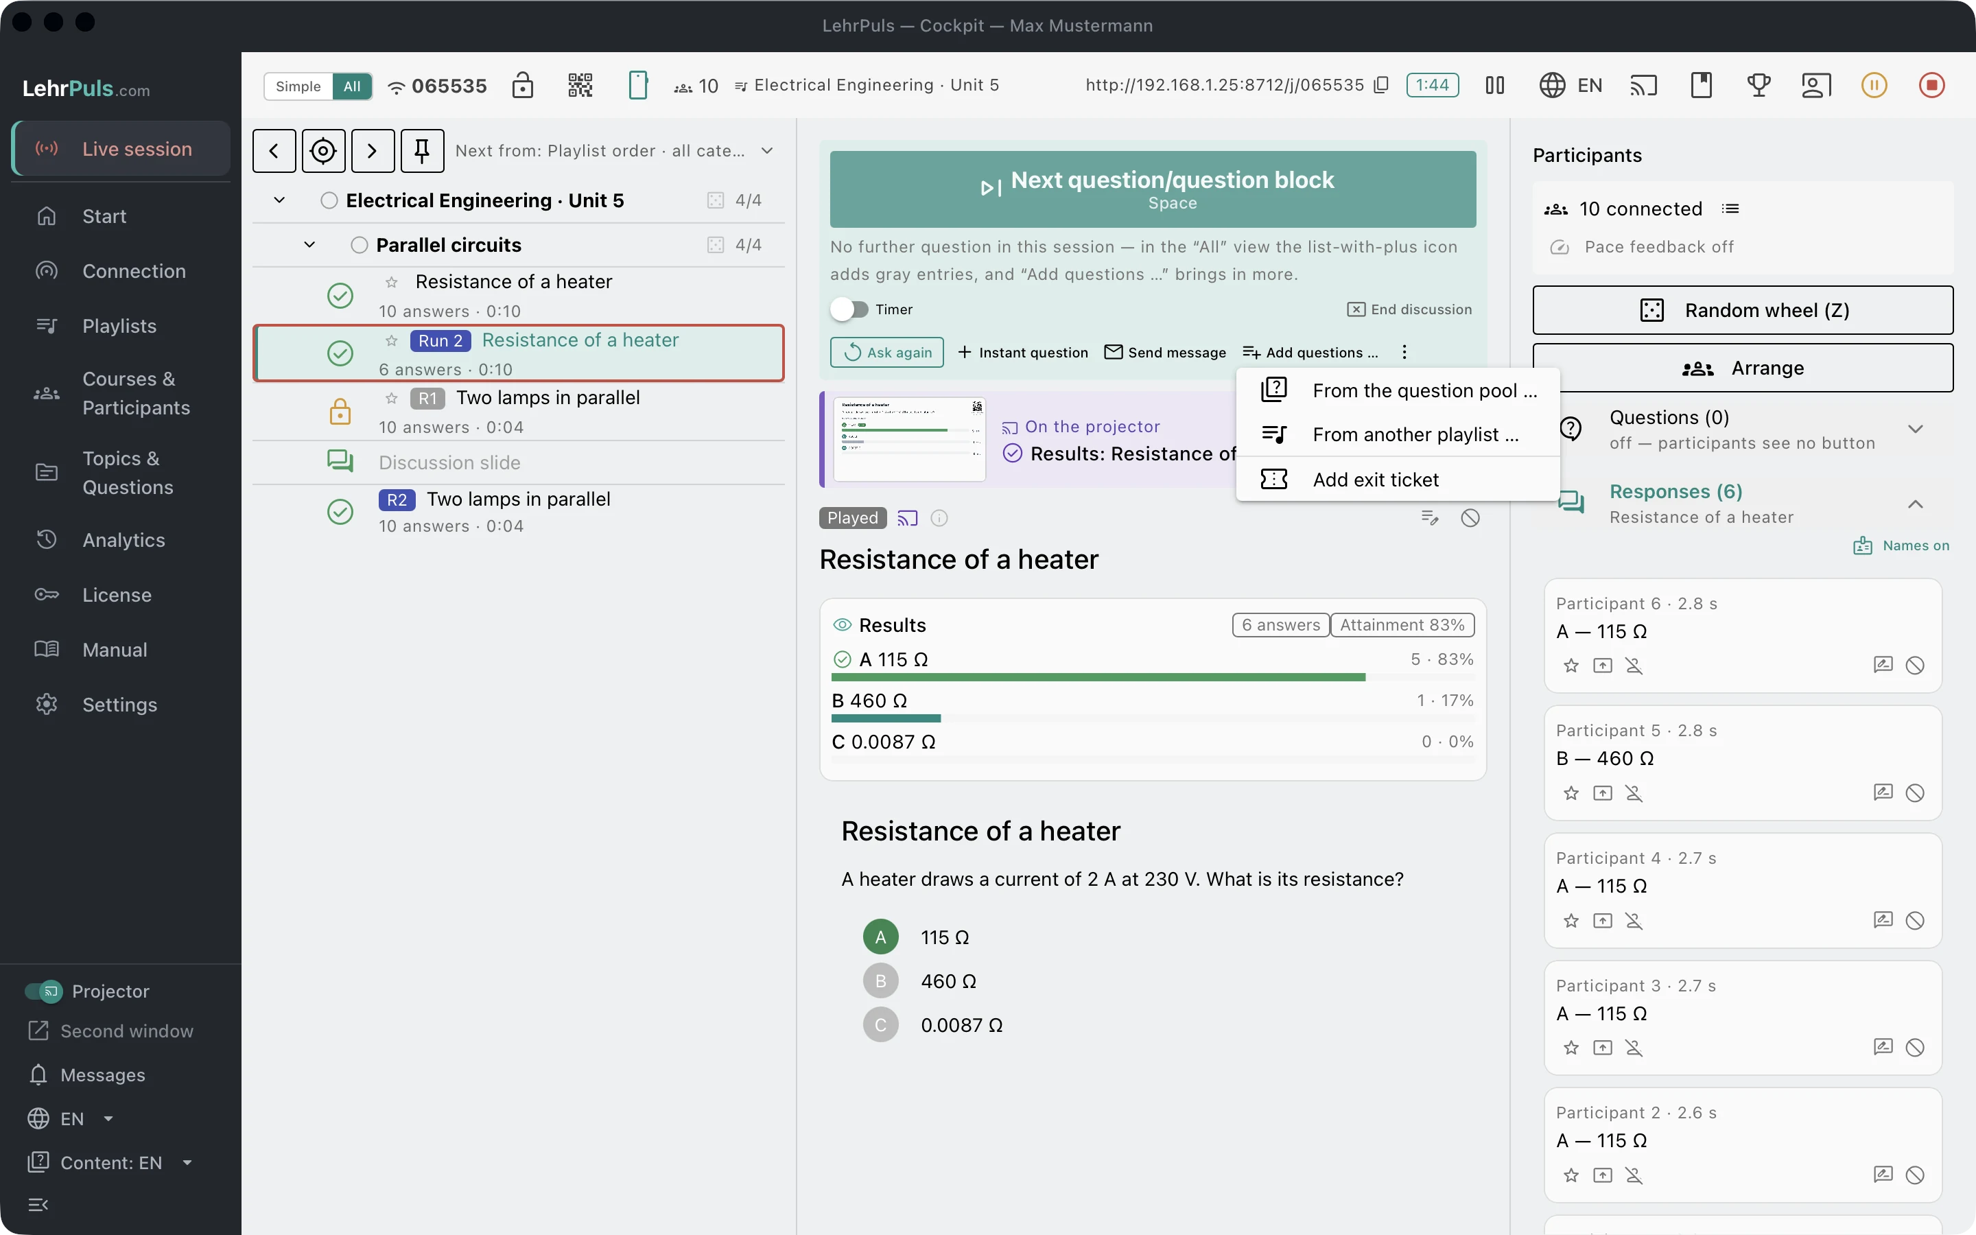Switch to Simple view mode
Image resolution: width=1976 pixels, height=1235 pixels.
click(x=298, y=86)
